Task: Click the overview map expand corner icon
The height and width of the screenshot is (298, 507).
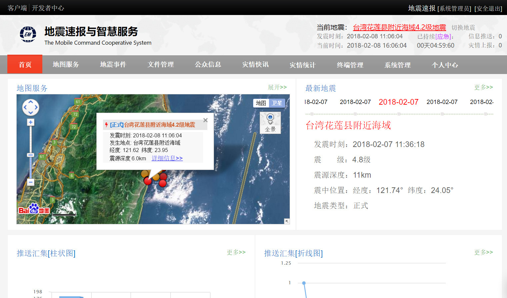Action: coord(287,221)
